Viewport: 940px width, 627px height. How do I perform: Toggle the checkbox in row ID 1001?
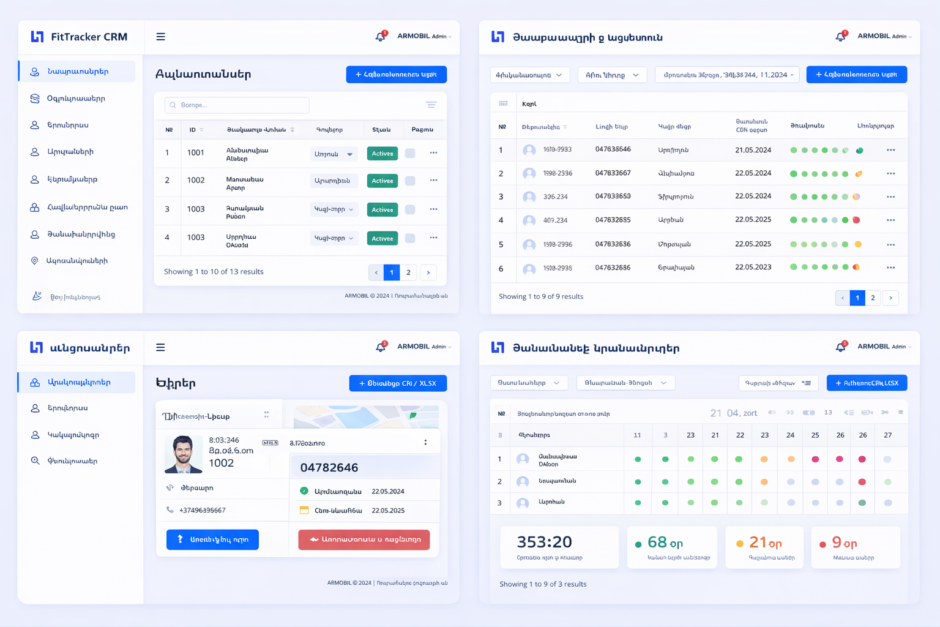(x=410, y=154)
